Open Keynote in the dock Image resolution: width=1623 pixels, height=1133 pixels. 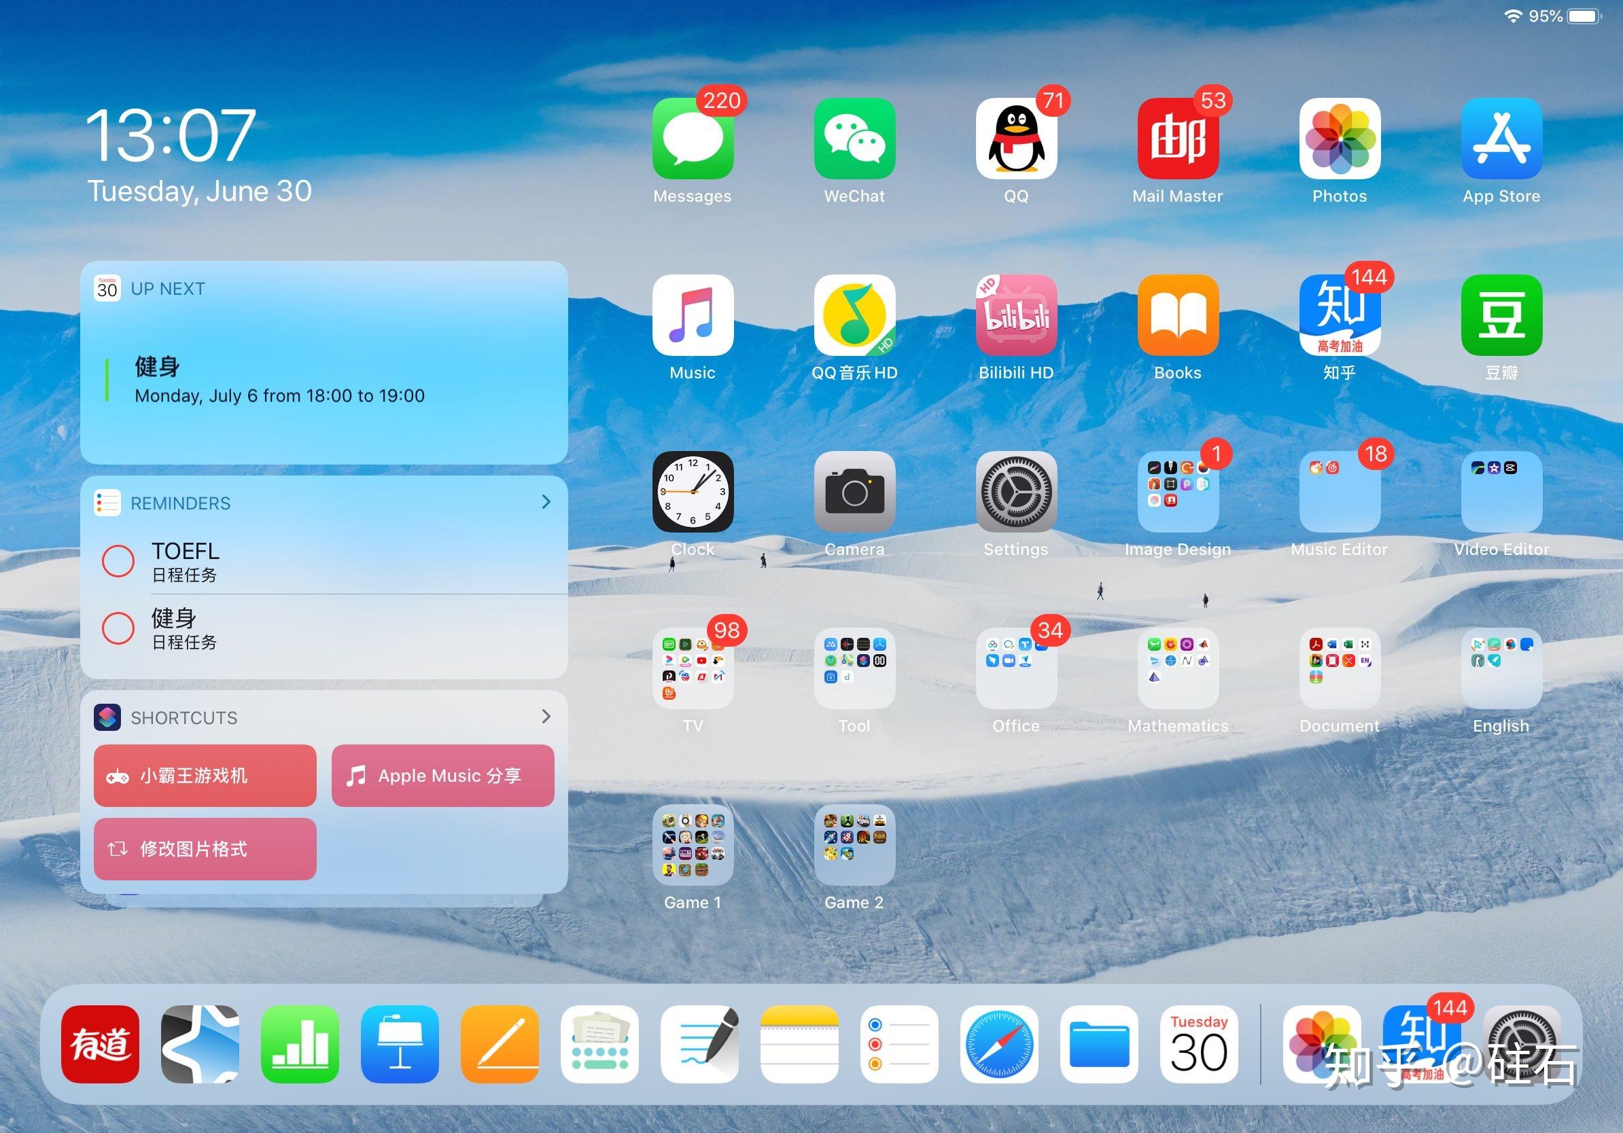coord(400,1044)
